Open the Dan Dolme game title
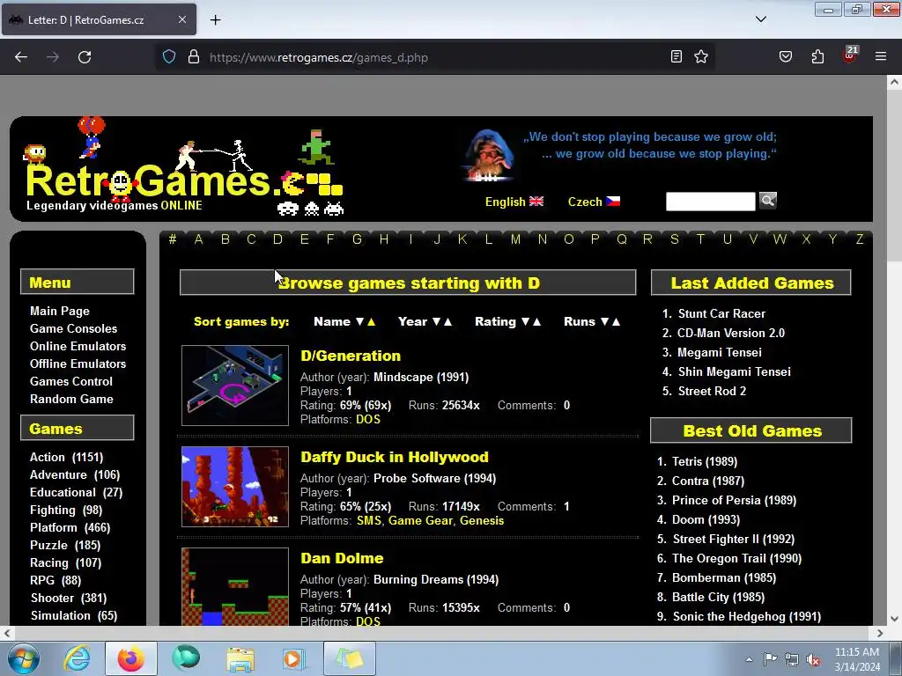 tap(342, 558)
